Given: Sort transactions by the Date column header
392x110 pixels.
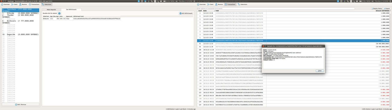Looking at the screenshot, I should coord(205,11).
